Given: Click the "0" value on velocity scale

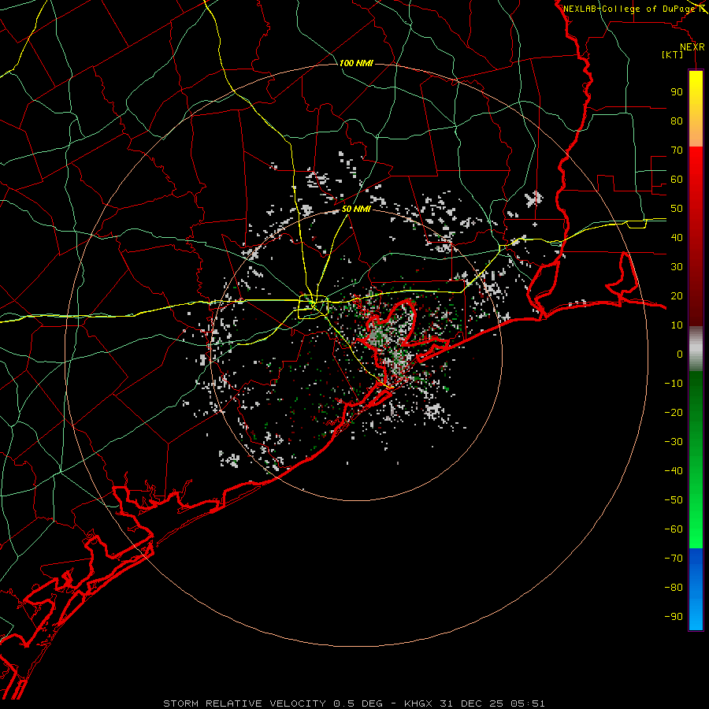Looking at the screenshot, I should pos(680,354).
